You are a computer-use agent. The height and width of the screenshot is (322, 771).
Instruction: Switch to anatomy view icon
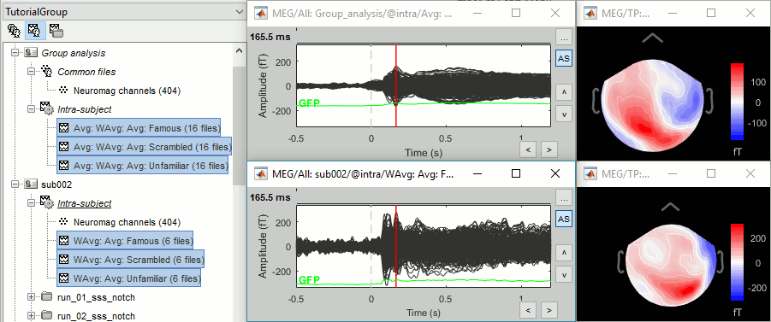click(15, 31)
